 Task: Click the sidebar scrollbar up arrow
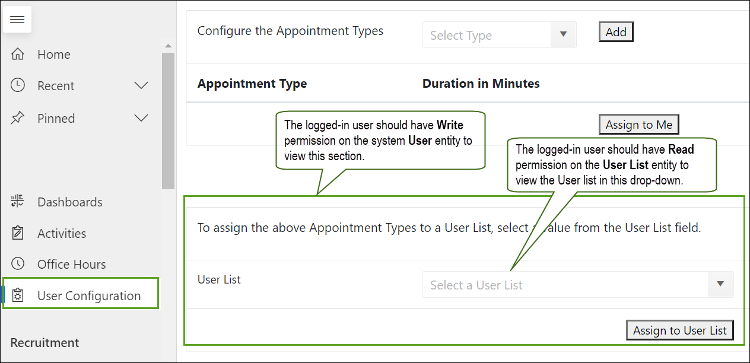click(x=168, y=46)
